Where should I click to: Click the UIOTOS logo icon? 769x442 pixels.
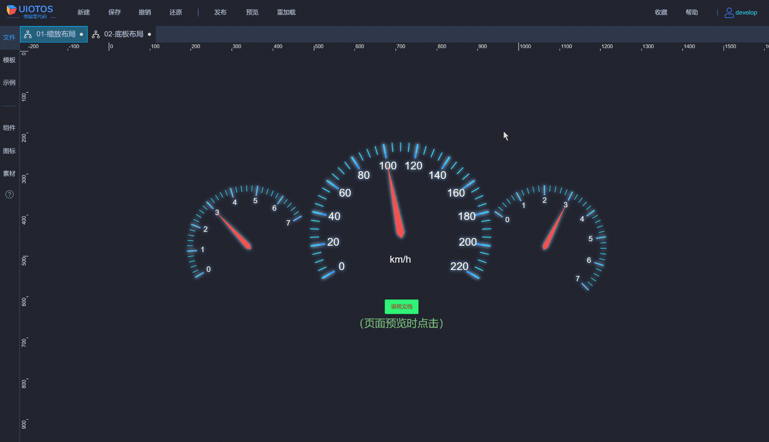11,10
